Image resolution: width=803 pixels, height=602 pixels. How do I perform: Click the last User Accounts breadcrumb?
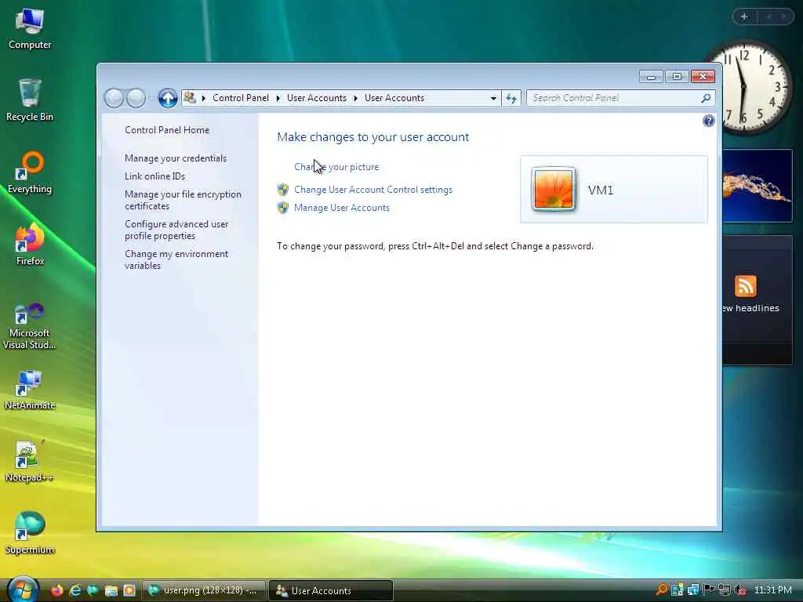(x=394, y=98)
